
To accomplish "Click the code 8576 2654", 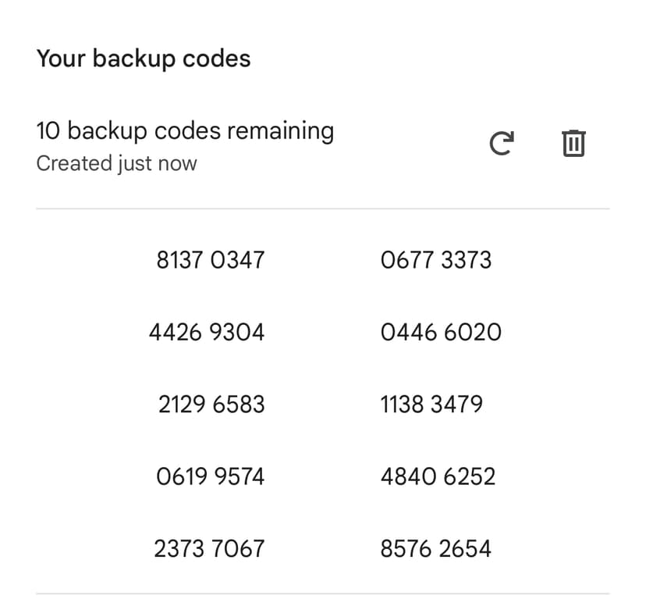I will click(x=437, y=547).
